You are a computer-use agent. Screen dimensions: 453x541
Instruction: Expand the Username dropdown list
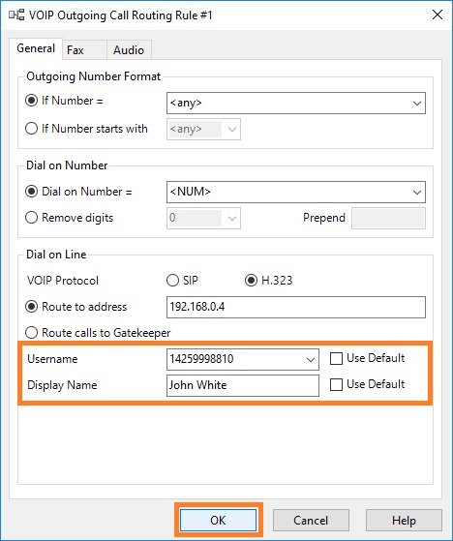pos(310,359)
